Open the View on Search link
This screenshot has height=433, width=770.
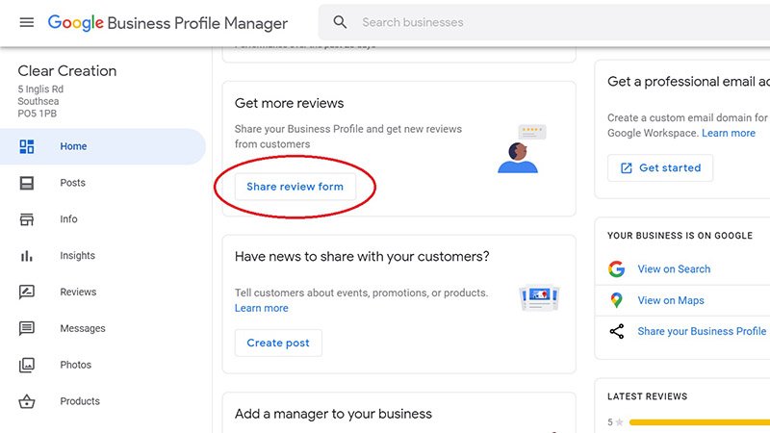click(x=674, y=269)
